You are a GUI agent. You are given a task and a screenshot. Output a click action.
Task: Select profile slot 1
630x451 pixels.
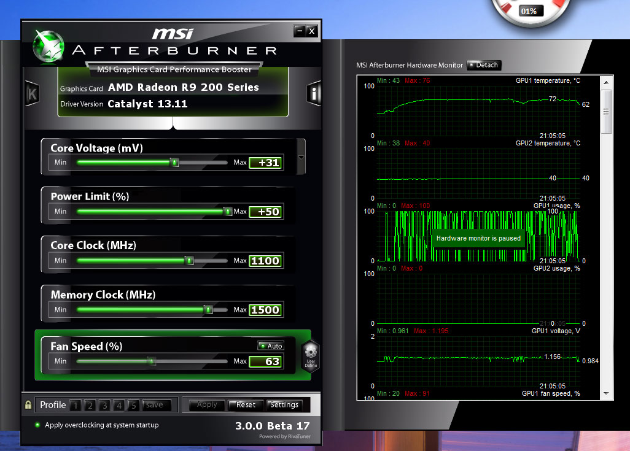pyautogui.click(x=75, y=405)
